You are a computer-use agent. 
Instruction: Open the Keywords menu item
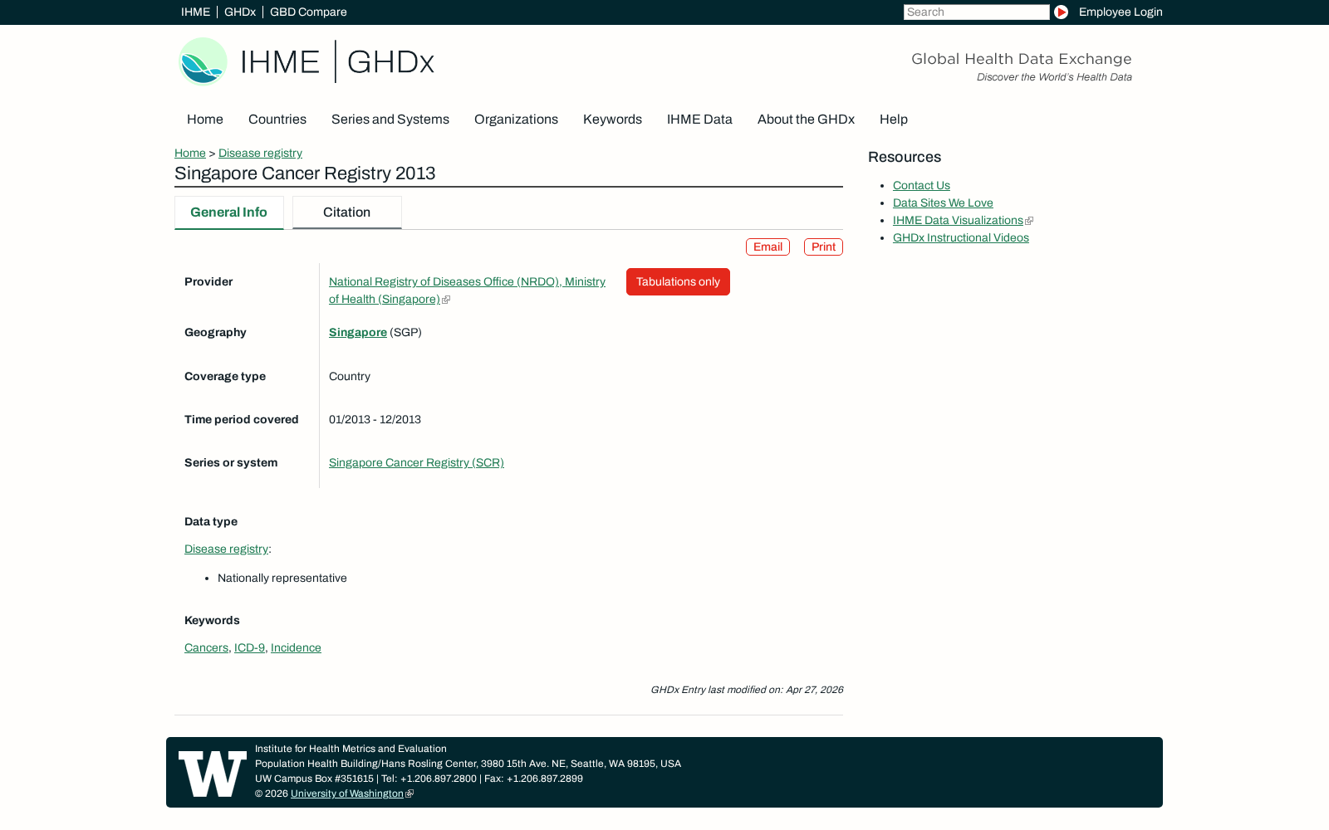pos(612,120)
